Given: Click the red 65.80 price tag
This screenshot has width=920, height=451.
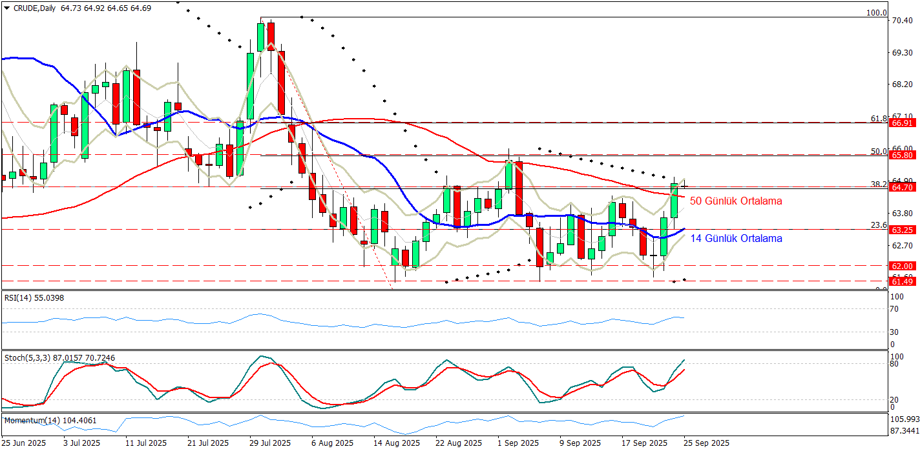Looking at the screenshot, I should pyautogui.click(x=901, y=155).
